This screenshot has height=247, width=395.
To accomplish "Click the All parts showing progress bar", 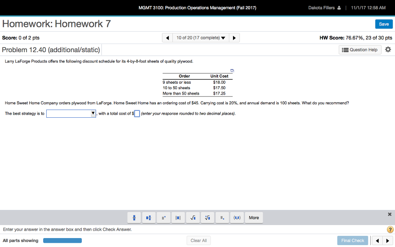I will [x=62, y=240].
